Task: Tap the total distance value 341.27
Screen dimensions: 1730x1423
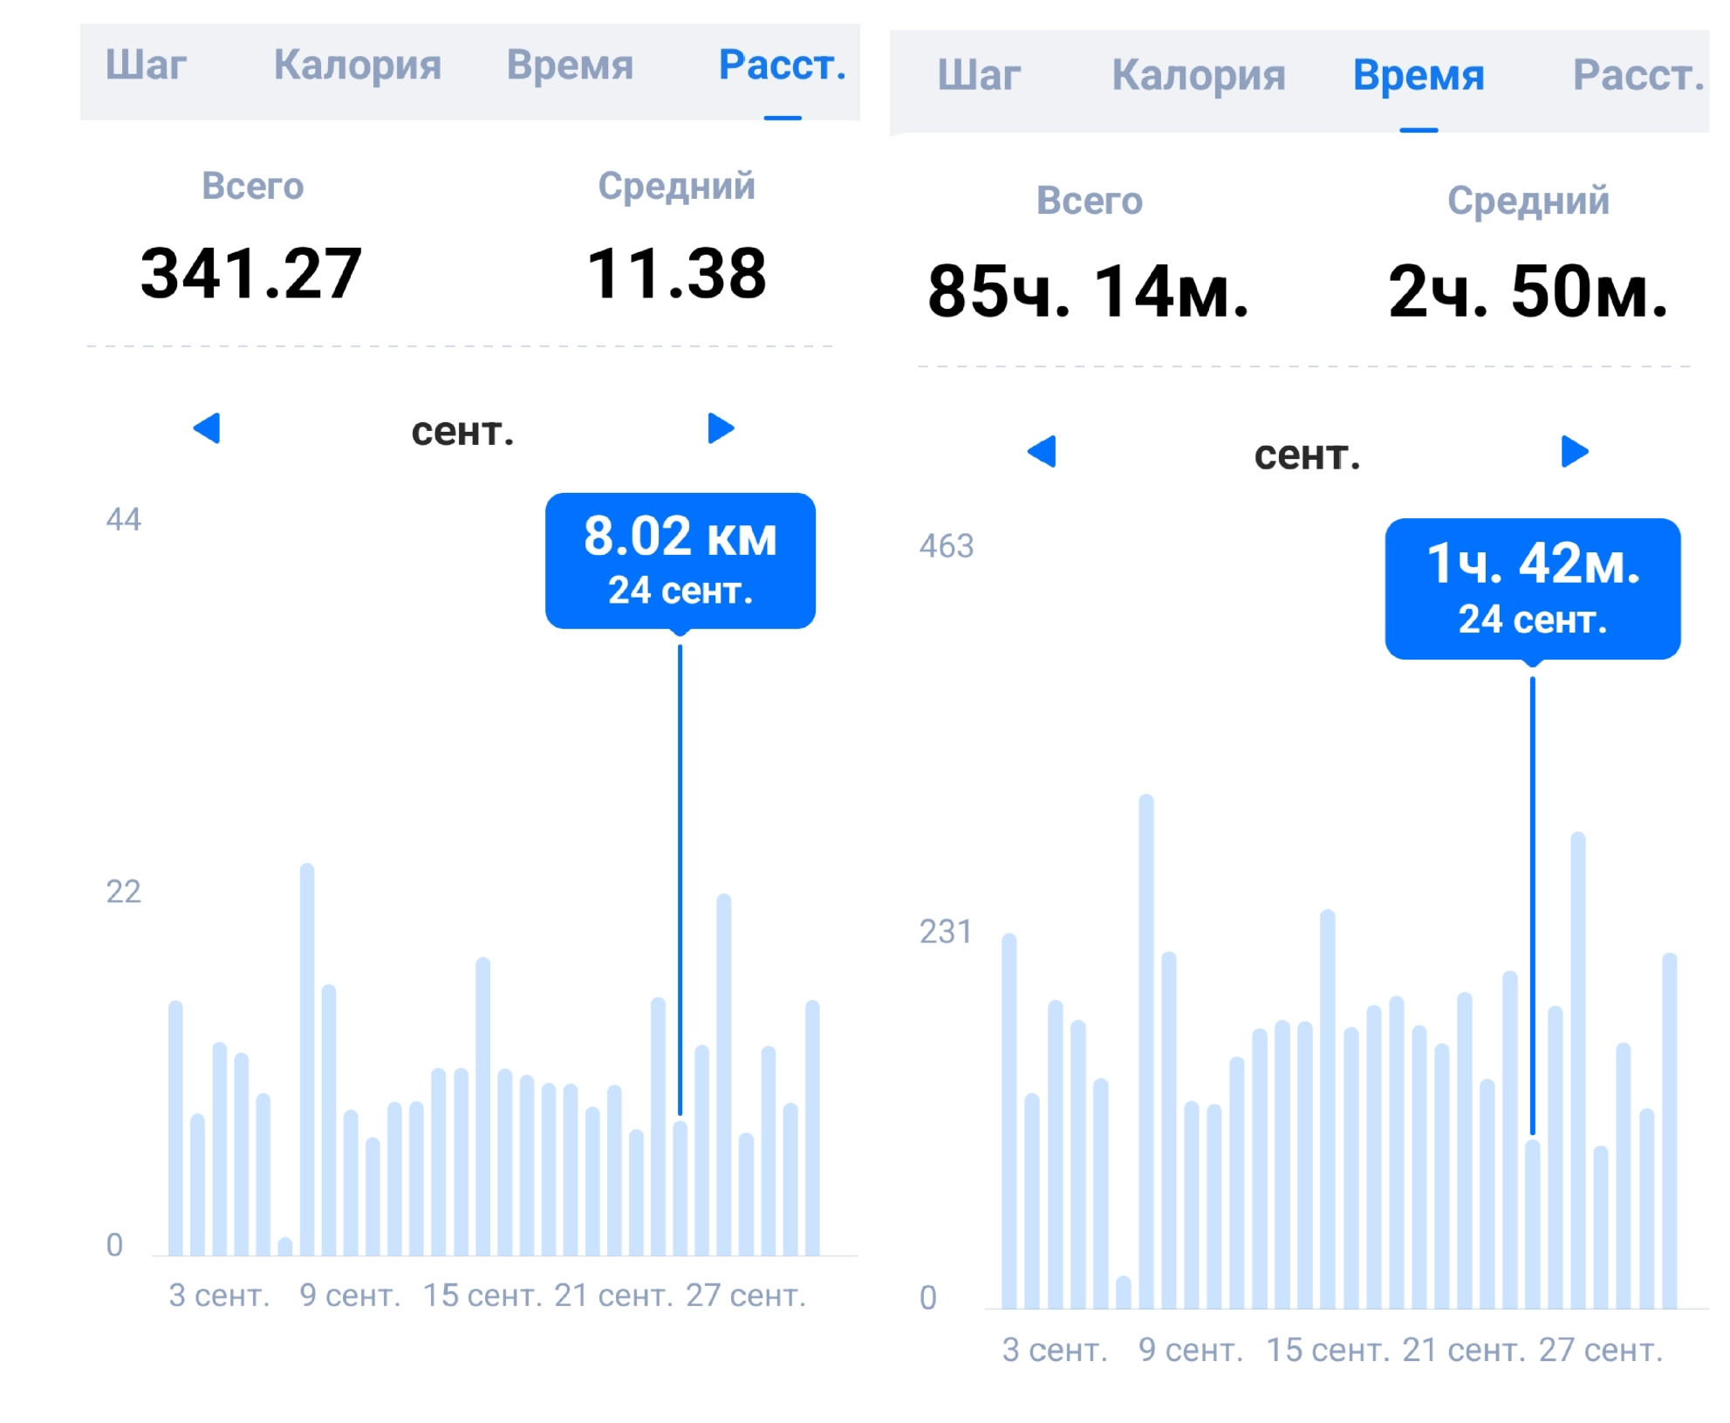Action: point(251,274)
